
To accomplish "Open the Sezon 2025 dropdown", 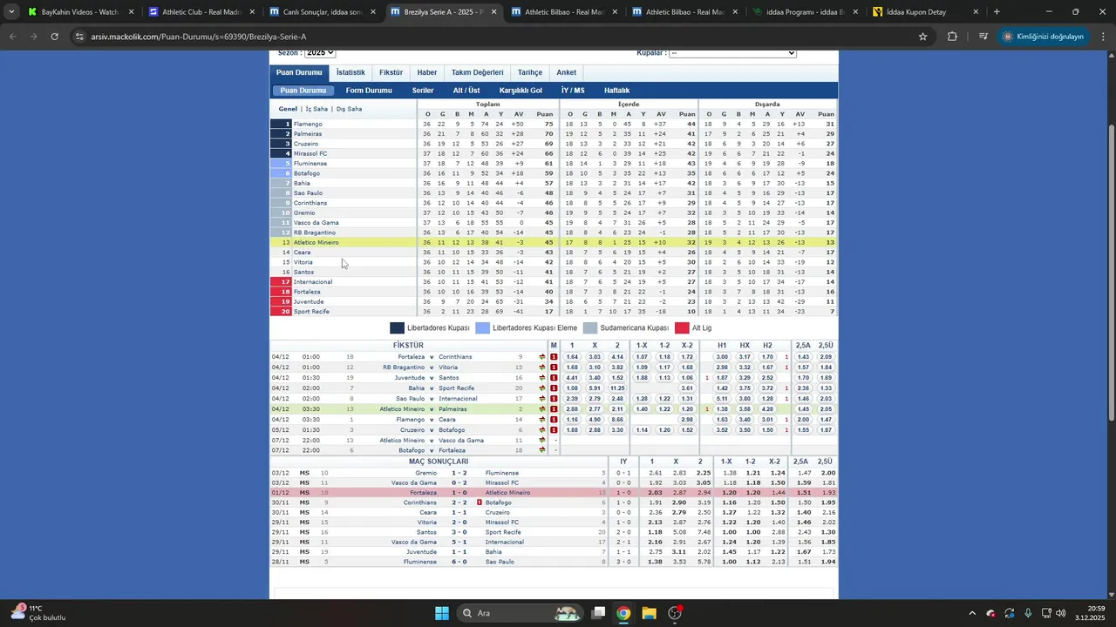I will point(320,53).
